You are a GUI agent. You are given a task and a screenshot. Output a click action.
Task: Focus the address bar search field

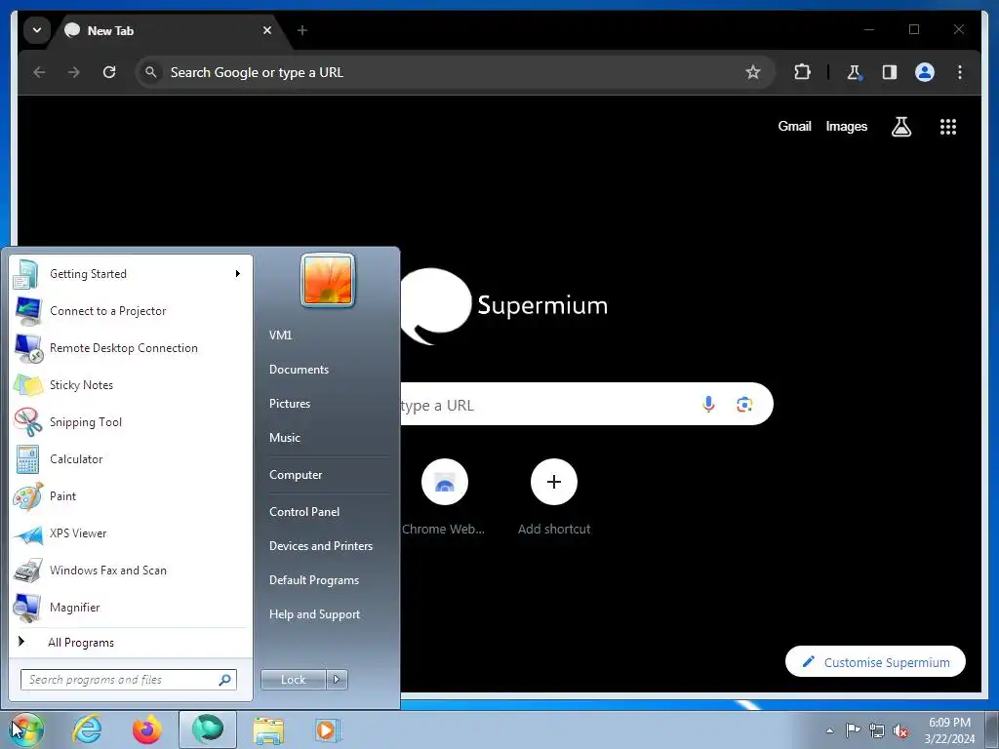tap(455, 72)
